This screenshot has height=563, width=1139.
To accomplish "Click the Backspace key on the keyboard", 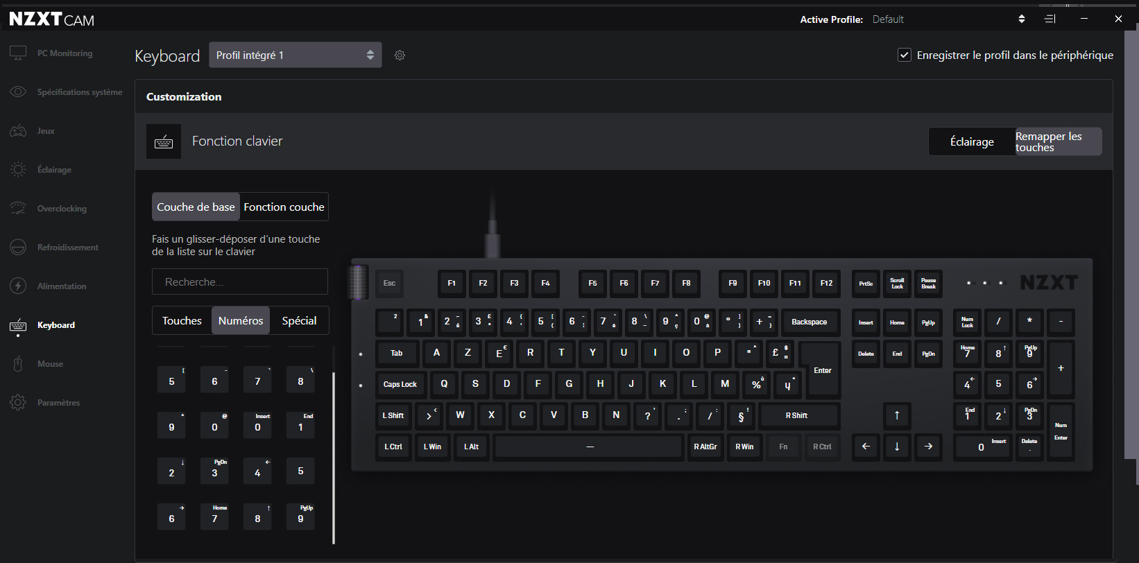I will 809,322.
